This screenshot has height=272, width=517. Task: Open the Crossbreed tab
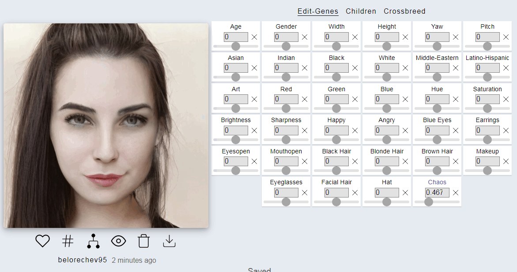point(404,11)
